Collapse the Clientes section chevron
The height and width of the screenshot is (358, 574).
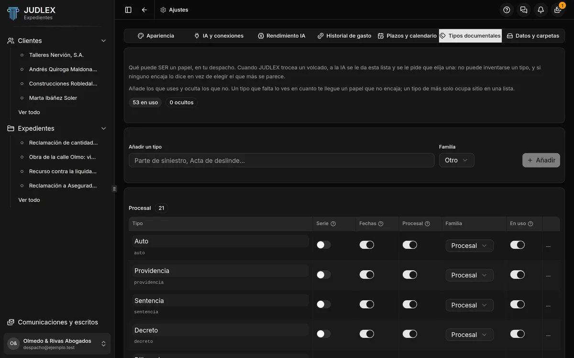(x=103, y=41)
